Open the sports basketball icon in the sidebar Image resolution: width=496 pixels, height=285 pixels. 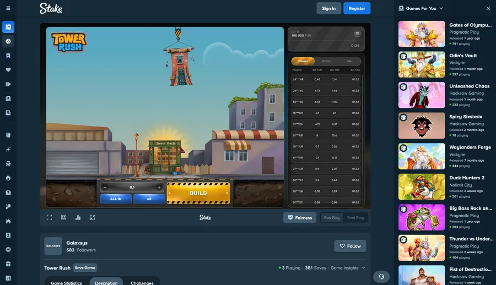pyautogui.click(x=8, y=41)
